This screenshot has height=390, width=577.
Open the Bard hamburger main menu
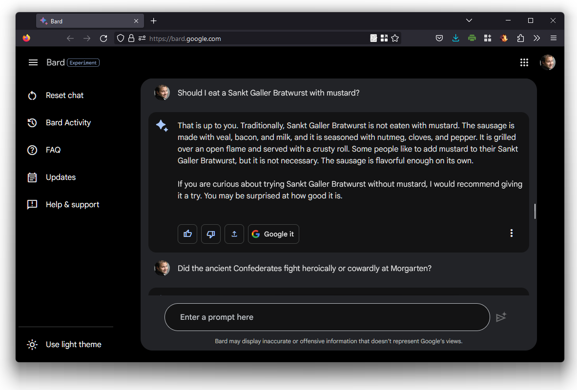click(x=33, y=62)
